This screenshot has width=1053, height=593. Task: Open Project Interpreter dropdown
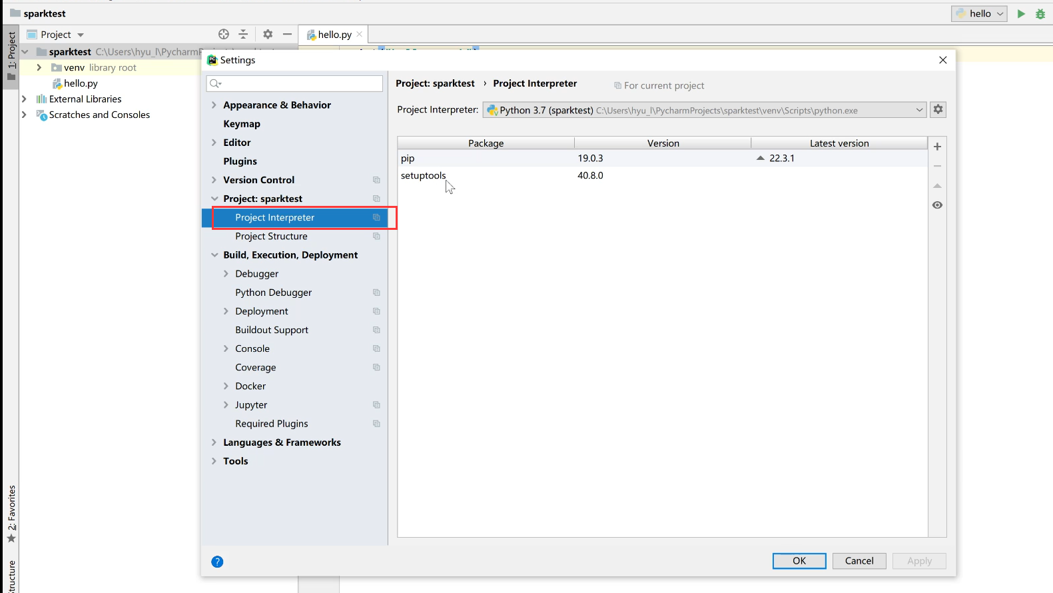704,110
